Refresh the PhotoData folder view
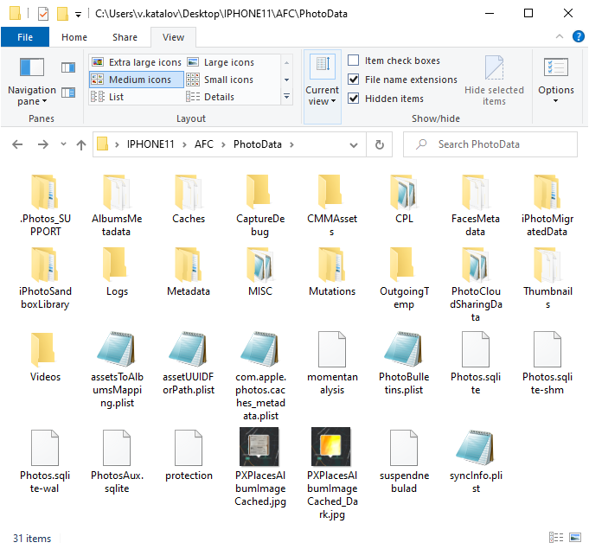The image size is (589, 549). pos(379,144)
